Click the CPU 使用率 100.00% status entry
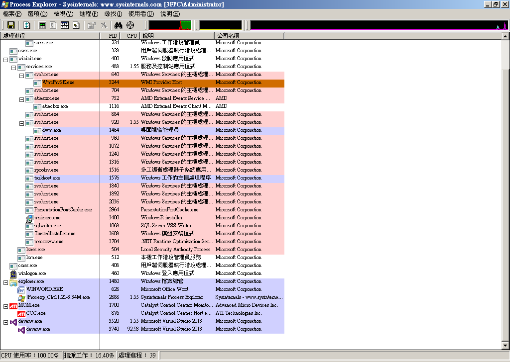510x362 pixels. pyautogui.click(x=31, y=356)
